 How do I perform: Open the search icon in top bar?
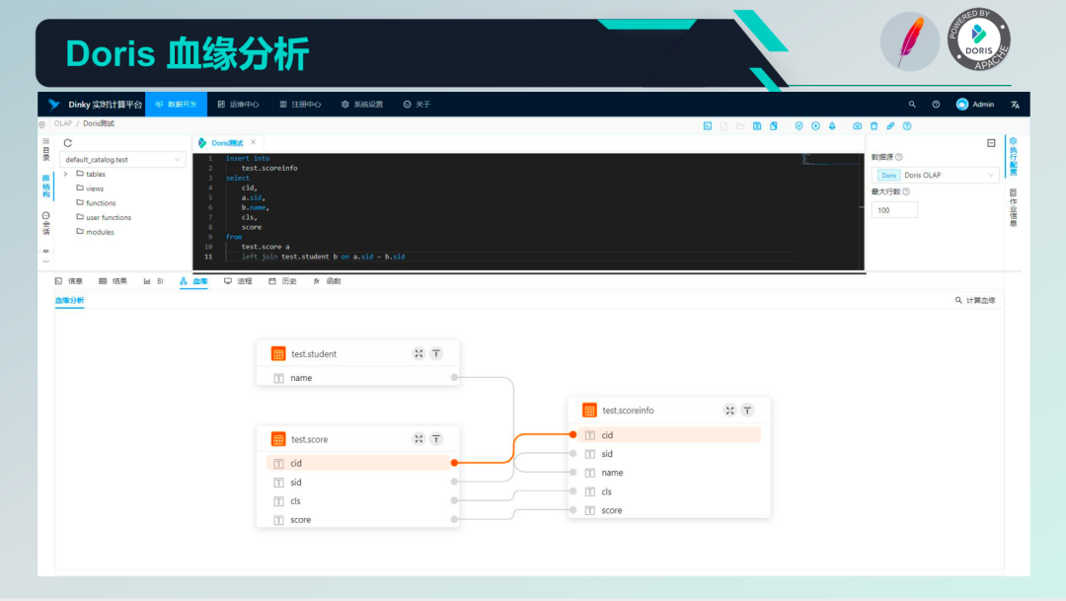click(x=912, y=104)
